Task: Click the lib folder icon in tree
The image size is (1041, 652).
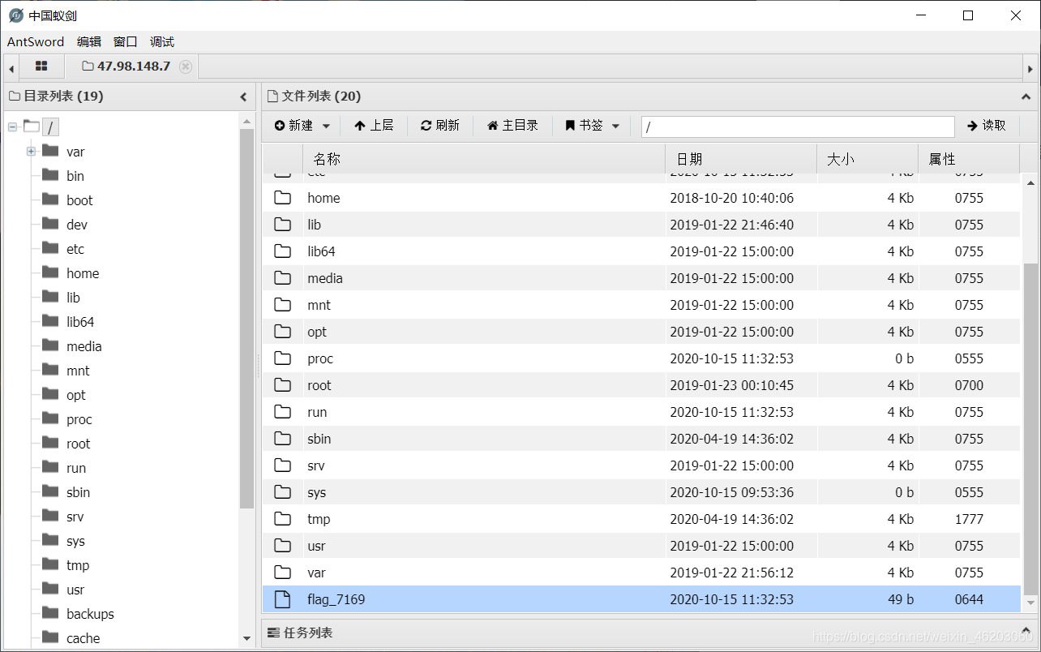Action: click(x=50, y=297)
